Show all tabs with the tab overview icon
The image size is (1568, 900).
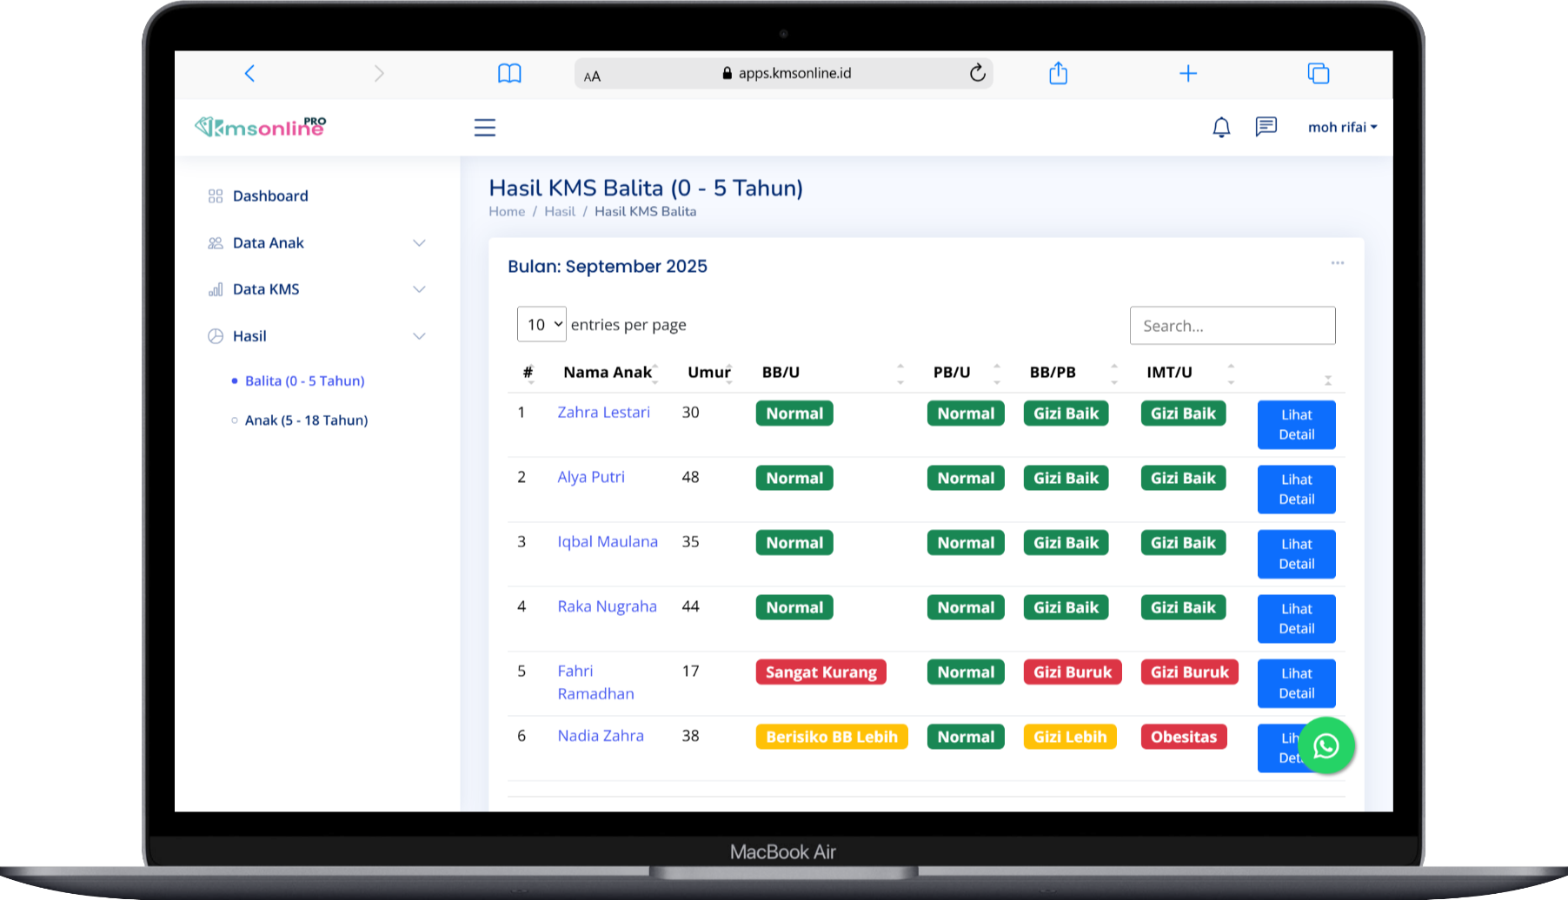click(x=1318, y=74)
